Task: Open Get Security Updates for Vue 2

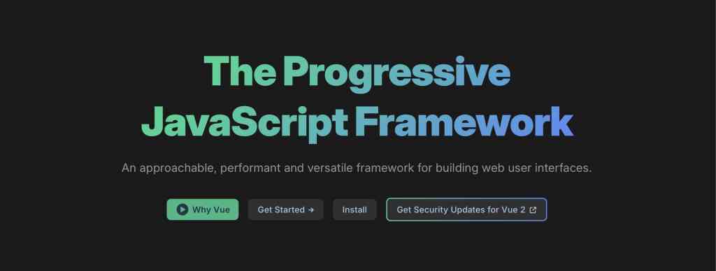Action: 466,210
